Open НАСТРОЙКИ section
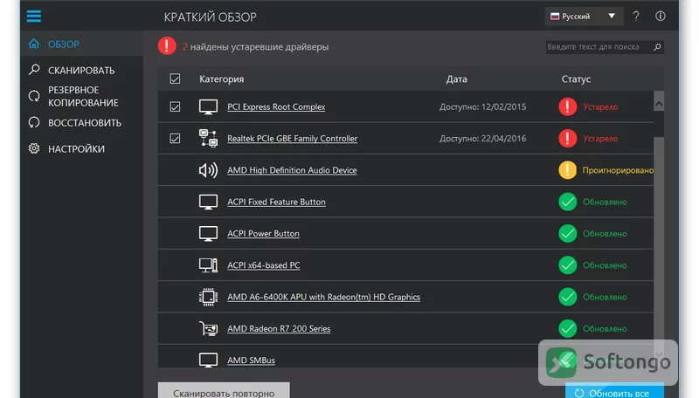This screenshot has width=699, height=398. tap(76, 149)
